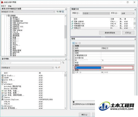Image resolution: width=138 pixels, height=117 pixels.
Task: Collapse the 快捷键 tree node
Action: point(7,16)
